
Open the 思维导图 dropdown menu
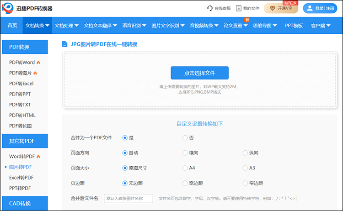[x=265, y=26]
